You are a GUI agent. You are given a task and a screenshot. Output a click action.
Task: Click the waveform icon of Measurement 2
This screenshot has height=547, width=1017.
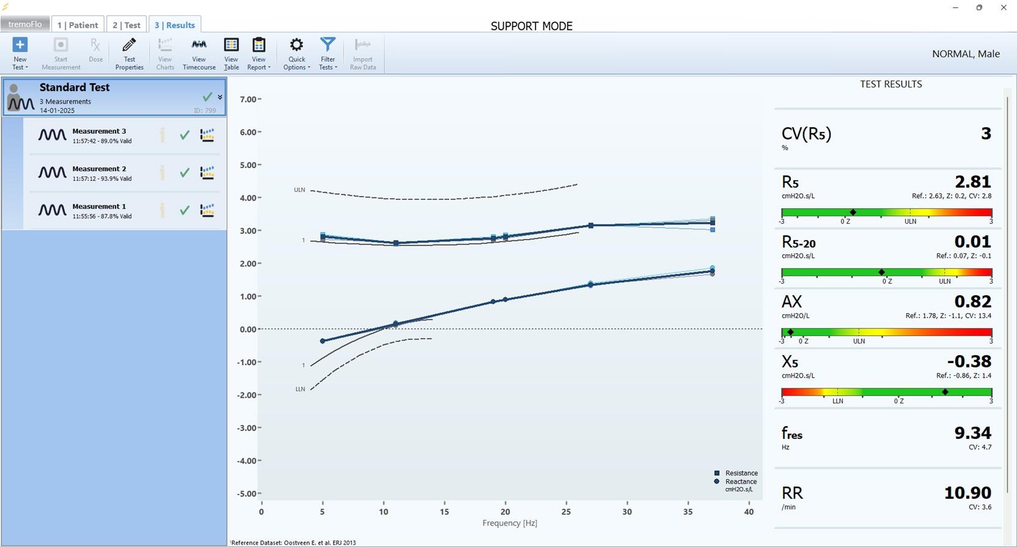coord(52,173)
